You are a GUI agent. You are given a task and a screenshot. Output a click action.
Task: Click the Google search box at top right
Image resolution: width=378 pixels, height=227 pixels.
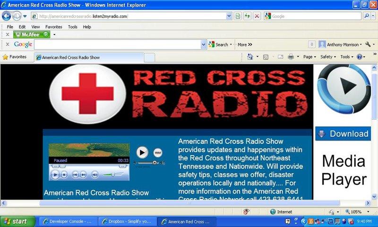click(312, 16)
